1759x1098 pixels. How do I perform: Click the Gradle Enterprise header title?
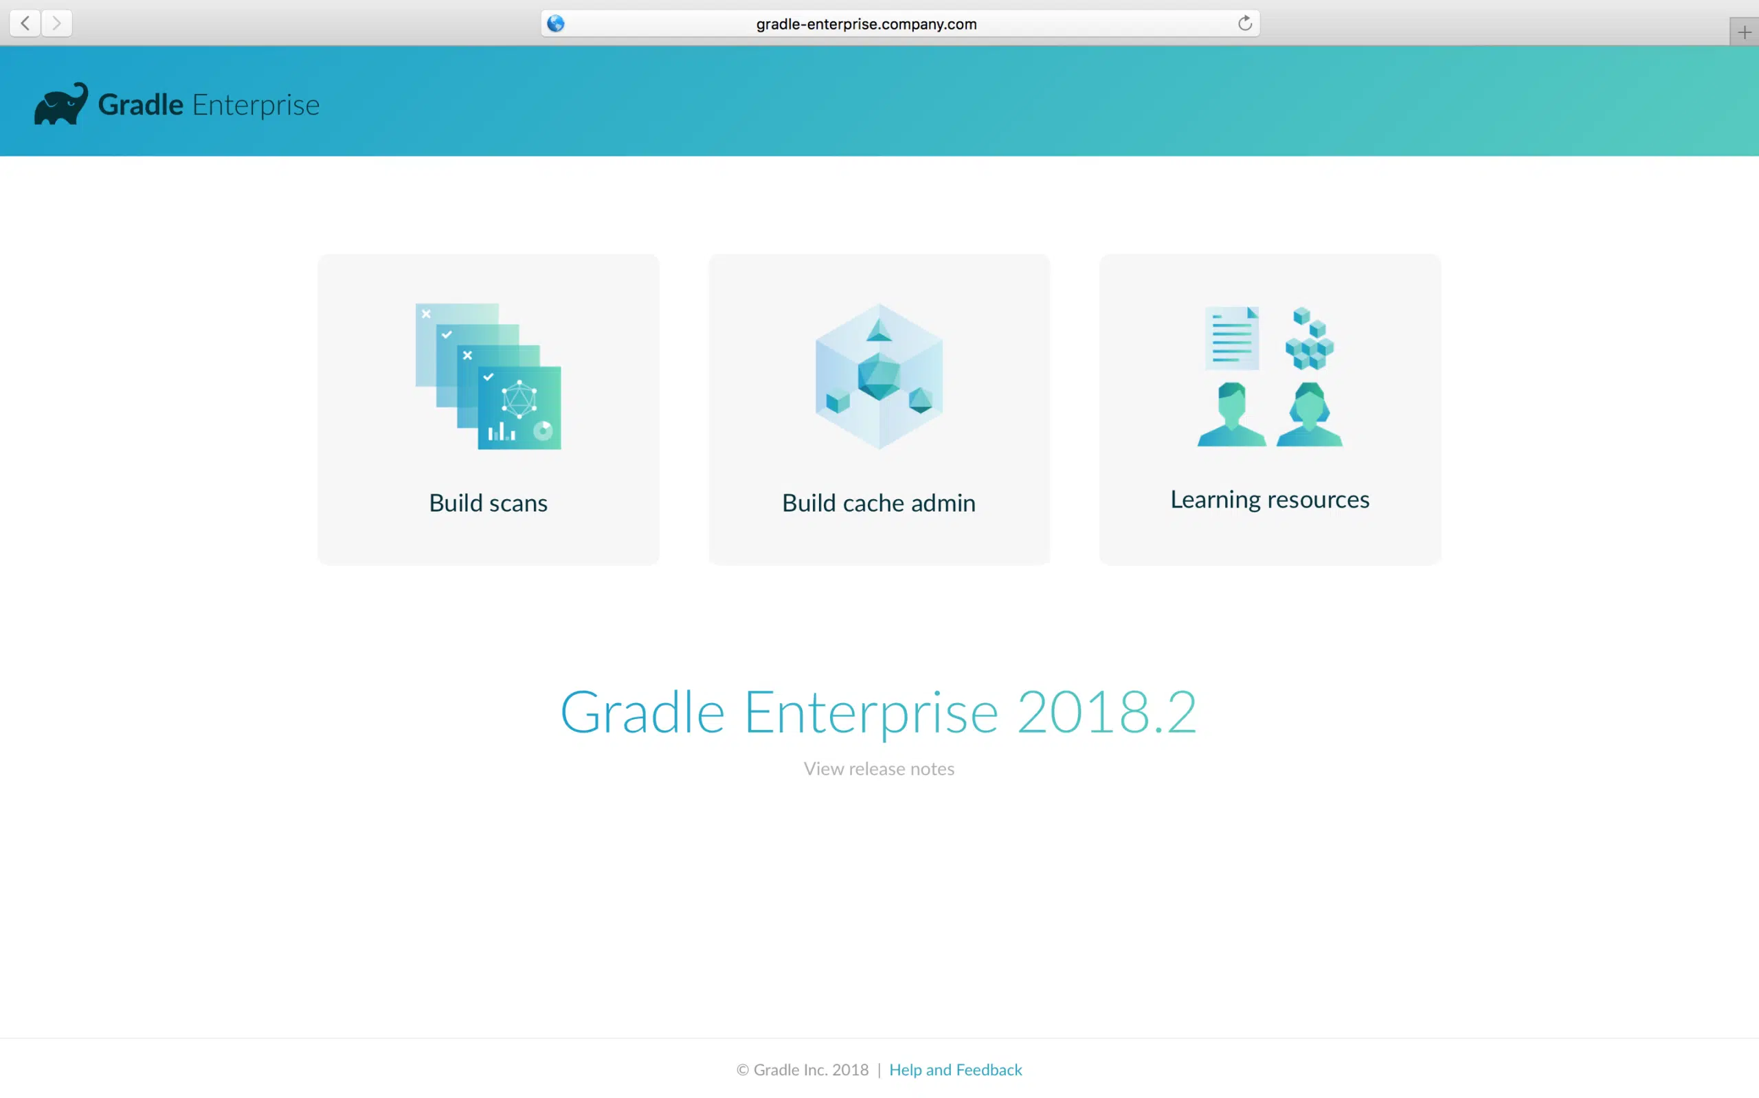point(208,104)
